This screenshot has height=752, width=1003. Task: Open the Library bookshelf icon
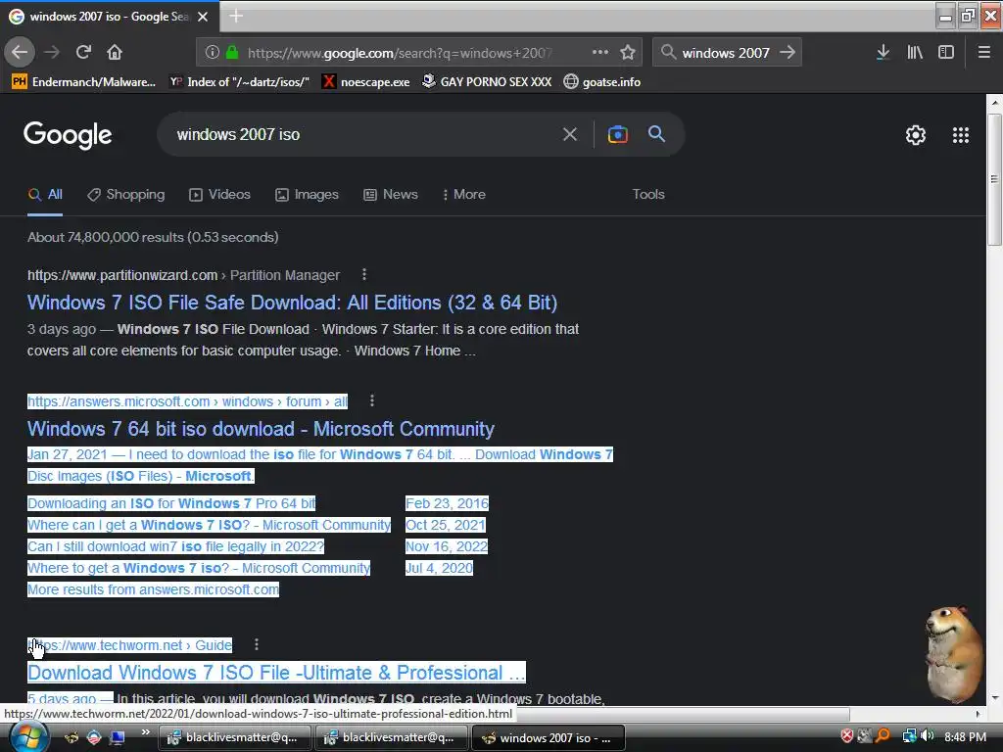click(915, 53)
